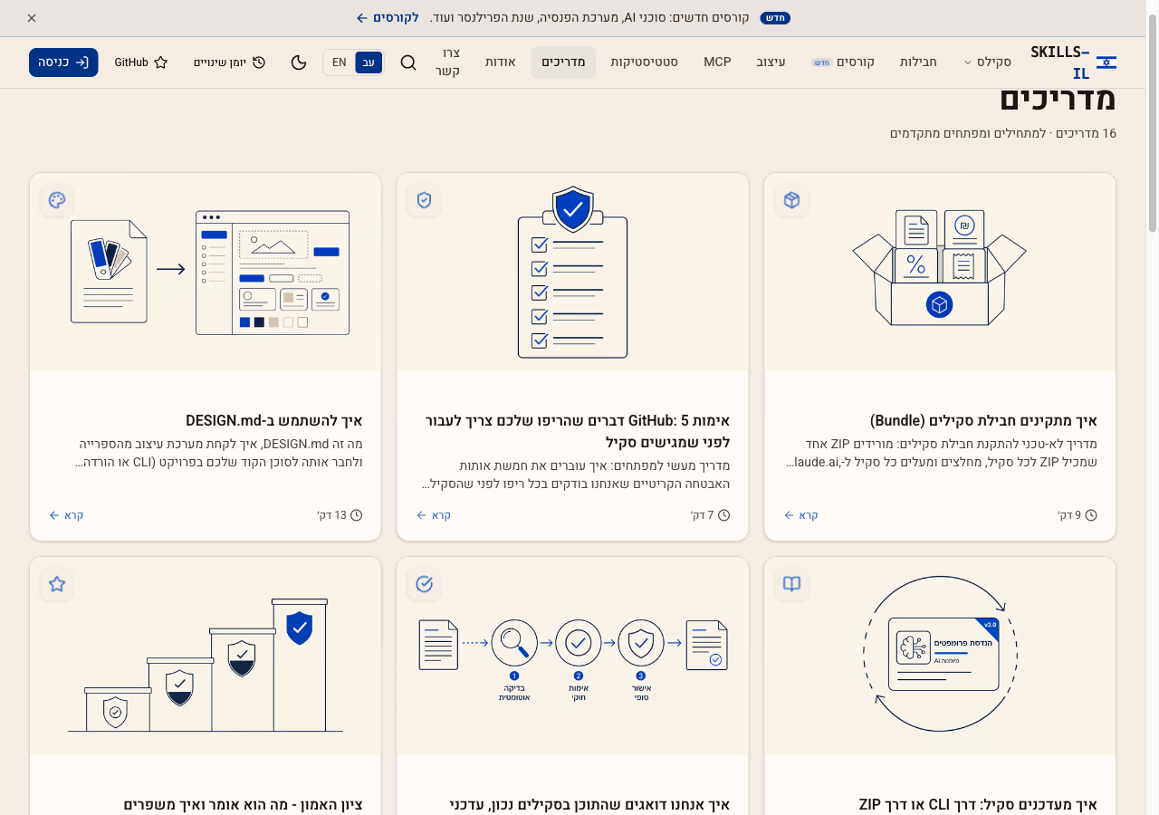Toggle dark mode moon icon
1159x815 pixels.
point(299,62)
